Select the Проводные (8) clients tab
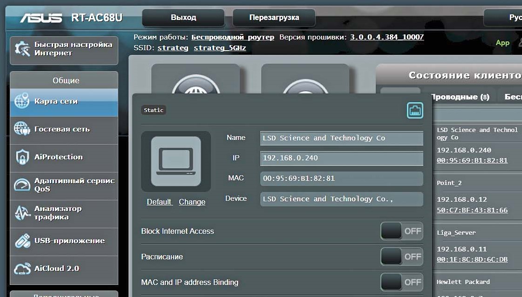This screenshot has width=522, height=297. tap(460, 97)
